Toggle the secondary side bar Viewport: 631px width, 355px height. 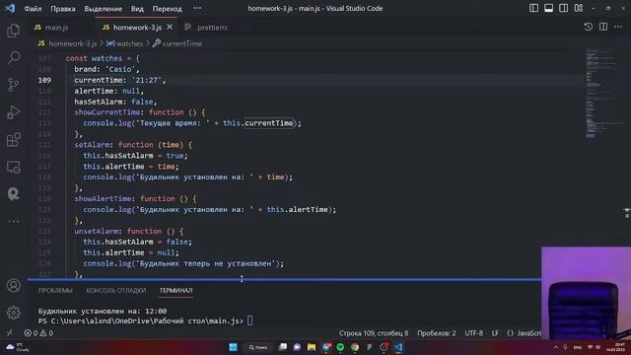(563, 8)
